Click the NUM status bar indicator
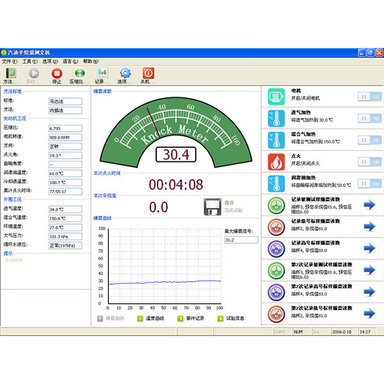Screen dimensions: 384x384 [298, 332]
